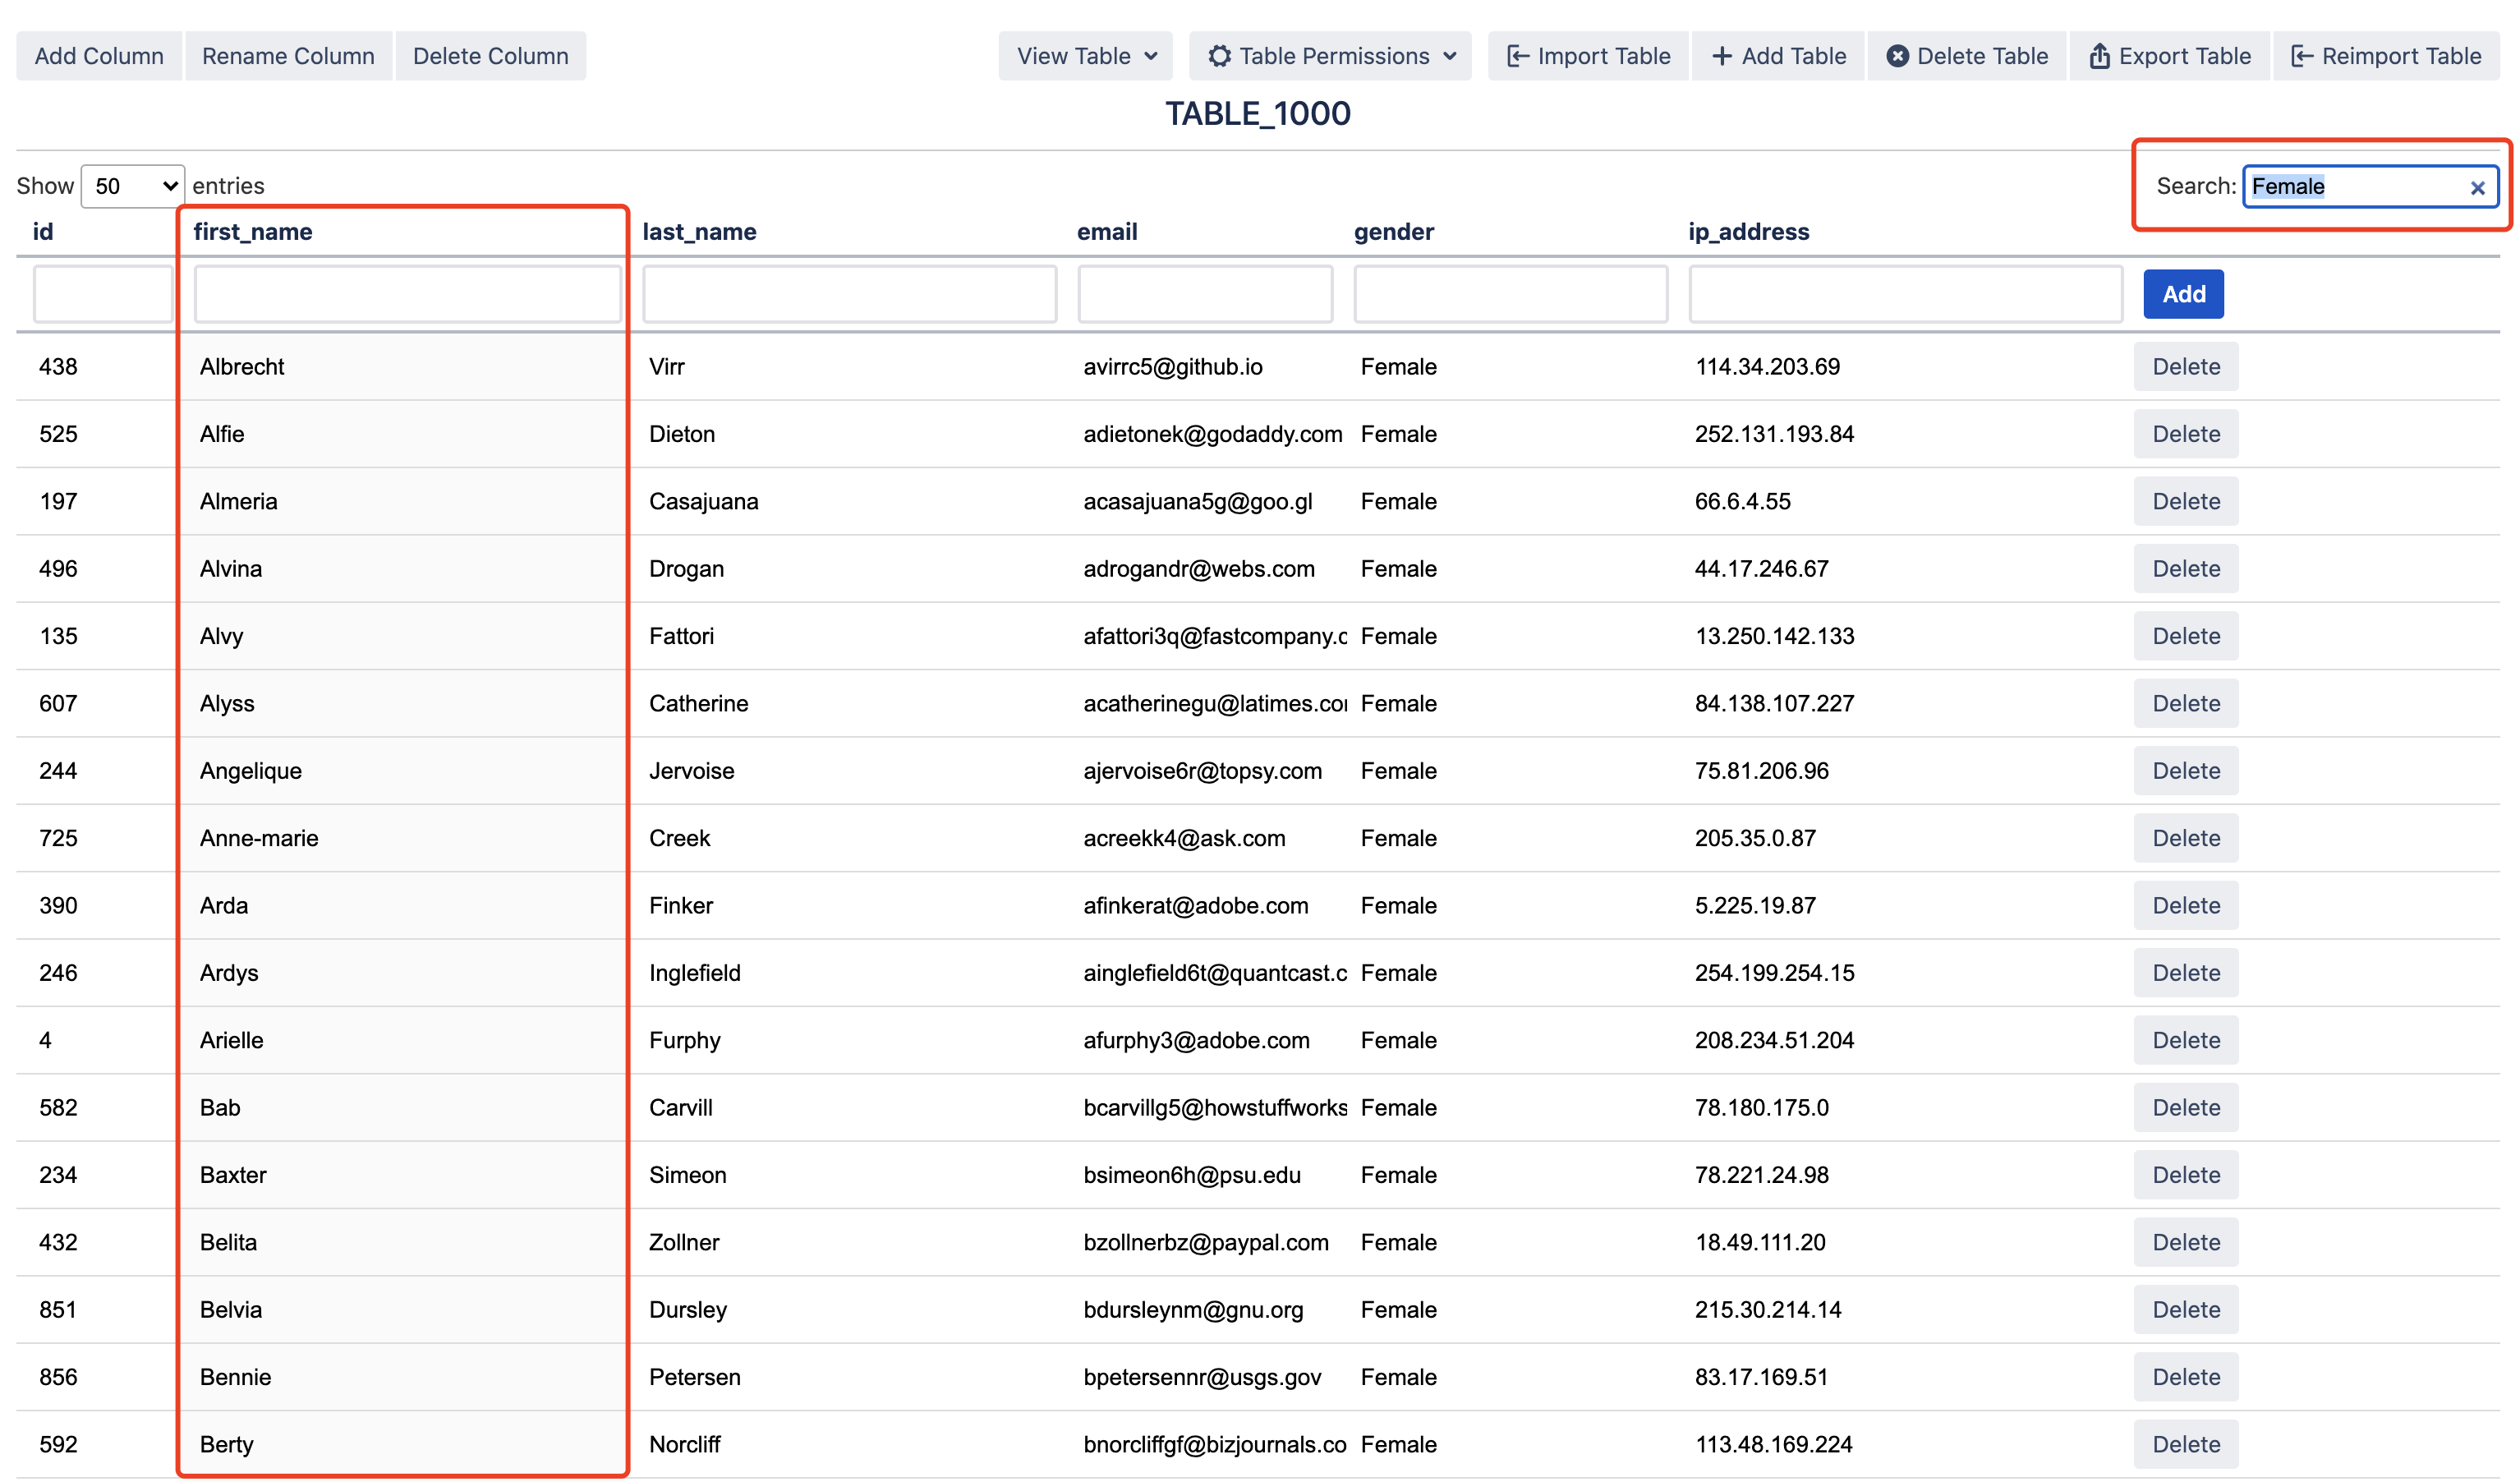Click the Delete Table circle-x icon
The width and height of the screenshot is (2520, 1482).
pyautogui.click(x=1897, y=56)
